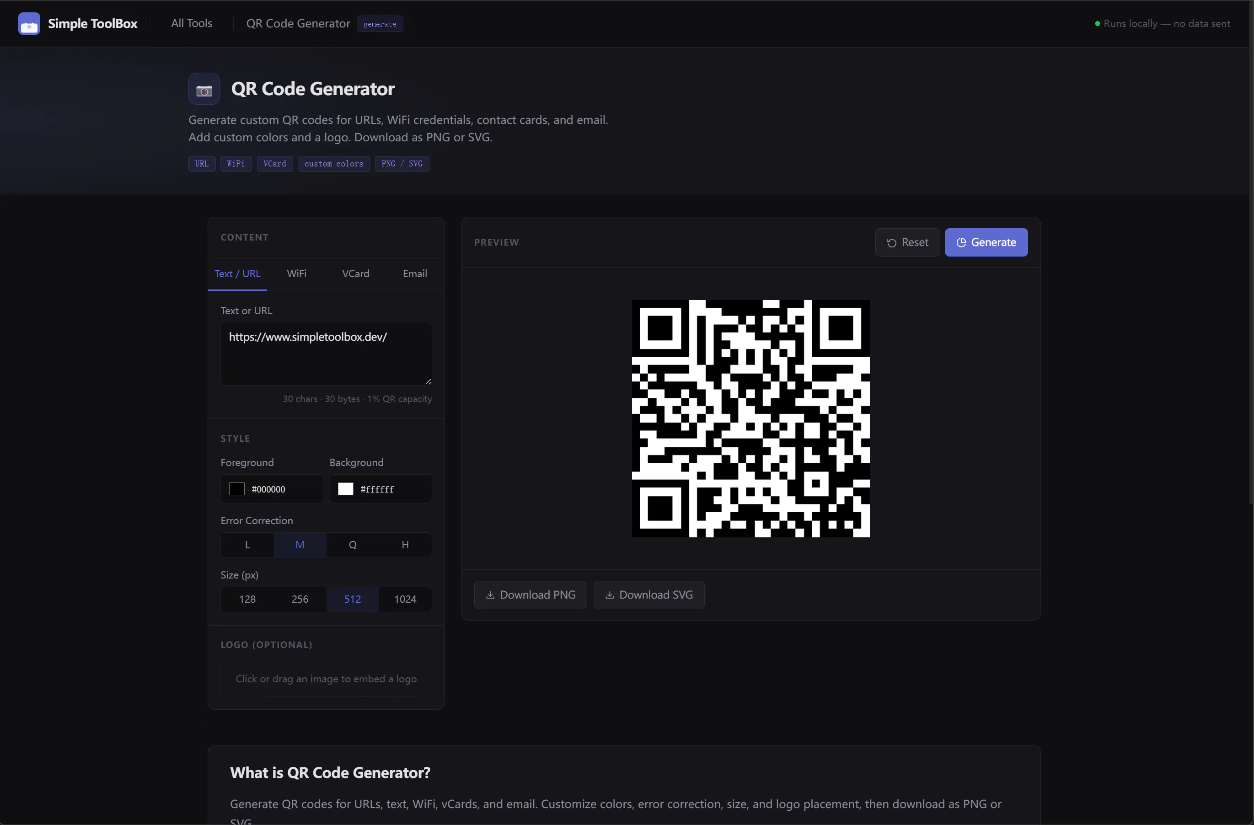Open the white background color swatch
The height and width of the screenshot is (825, 1254).
345,489
